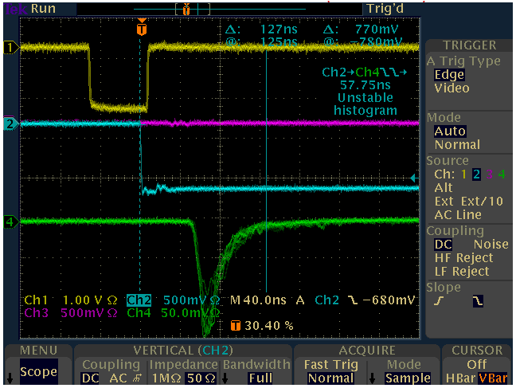Click the TRIGGER menu title
This screenshot has width=516, height=388.
469,45
